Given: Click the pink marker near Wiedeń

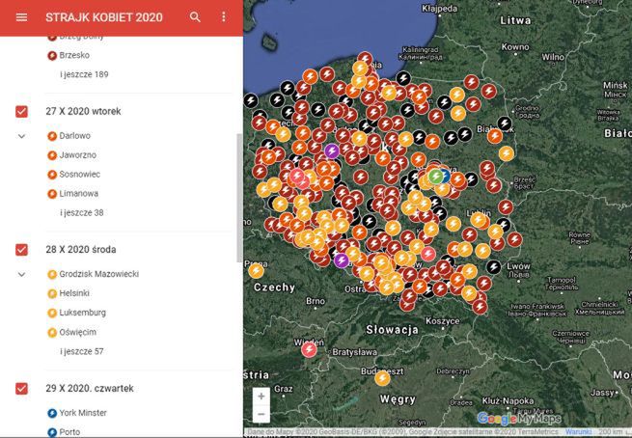Looking at the screenshot, I should 309,349.
